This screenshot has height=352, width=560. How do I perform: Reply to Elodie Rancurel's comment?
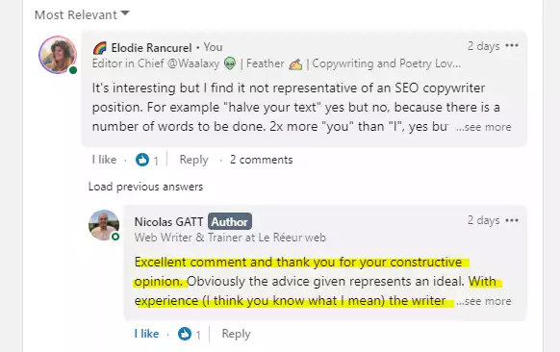click(193, 160)
